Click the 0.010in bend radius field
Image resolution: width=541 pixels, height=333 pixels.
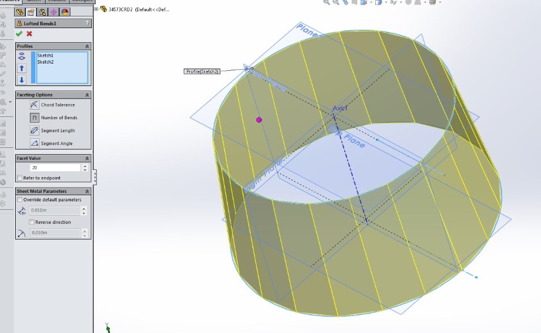point(55,233)
